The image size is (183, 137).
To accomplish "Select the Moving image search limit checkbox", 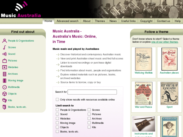I will point(57,123).
